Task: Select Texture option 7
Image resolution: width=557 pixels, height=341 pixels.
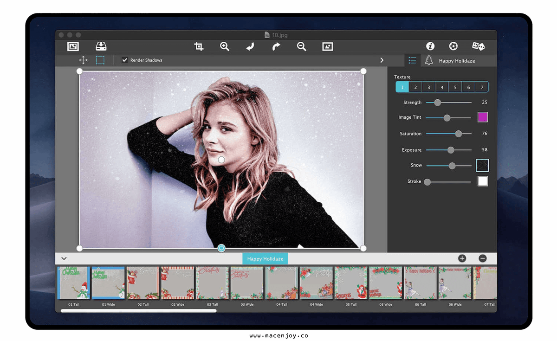Action: 482,87
